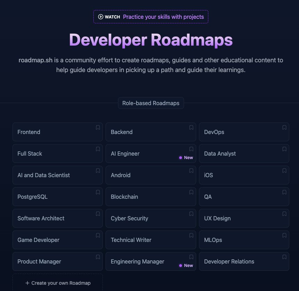Open the Frontend roadmap card

tap(58, 132)
